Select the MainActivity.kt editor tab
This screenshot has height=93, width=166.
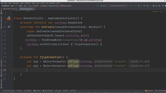click(x=27, y=9)
